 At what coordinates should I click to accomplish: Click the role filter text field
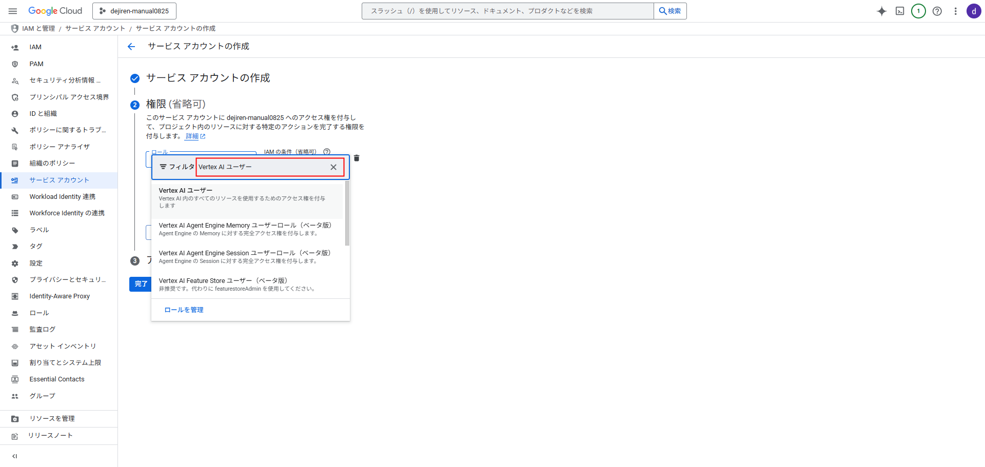click(262, 167)
